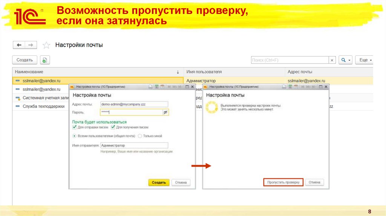The height and width of the screenshot is (216, 386).
Task: Close the right Настройка почты dialog
Action: 326,87
